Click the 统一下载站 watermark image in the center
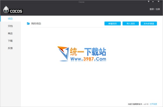 pyautogui.click(x=82, y=54)
